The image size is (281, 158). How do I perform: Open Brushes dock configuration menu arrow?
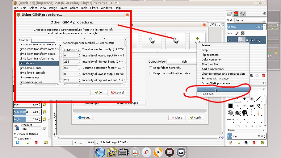pyautogui.click(x=265, y=83)
